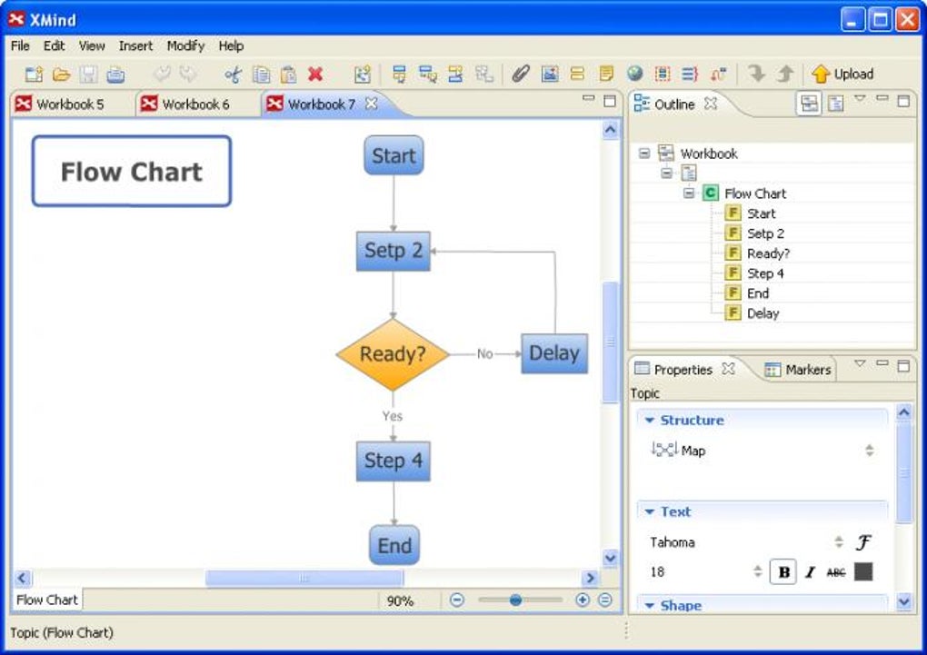The height and width of the screenshot is (655, 927).
Task: Toggle the second Outline view-mode button
Action: pos(835,104)
